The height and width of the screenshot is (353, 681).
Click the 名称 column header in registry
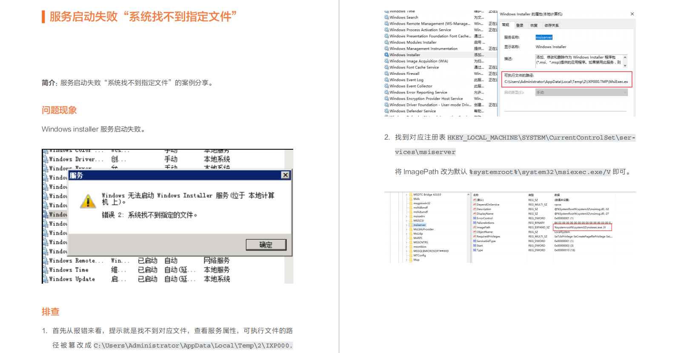click(x=476, y=195)
